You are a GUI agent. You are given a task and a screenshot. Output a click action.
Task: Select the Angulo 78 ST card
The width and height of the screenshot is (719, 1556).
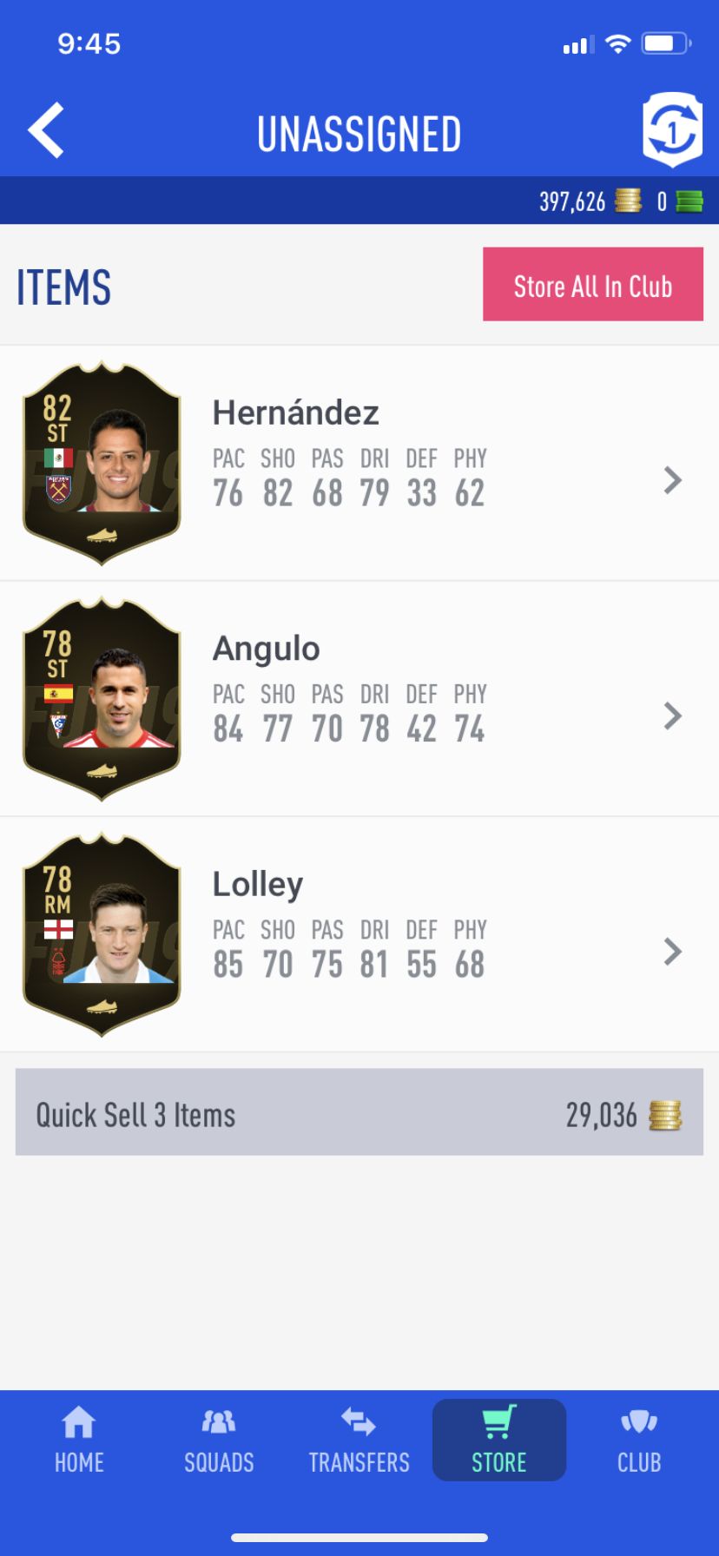102,699
